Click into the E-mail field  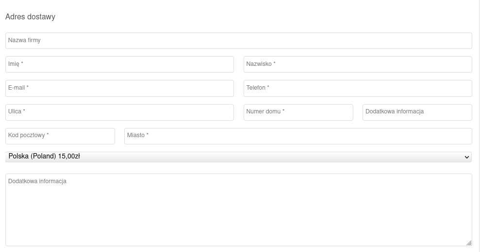point(119,88)
